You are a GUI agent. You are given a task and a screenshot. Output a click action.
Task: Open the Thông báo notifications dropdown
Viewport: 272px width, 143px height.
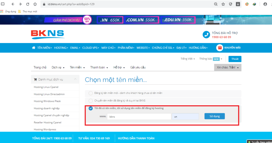tap(211, 59)
